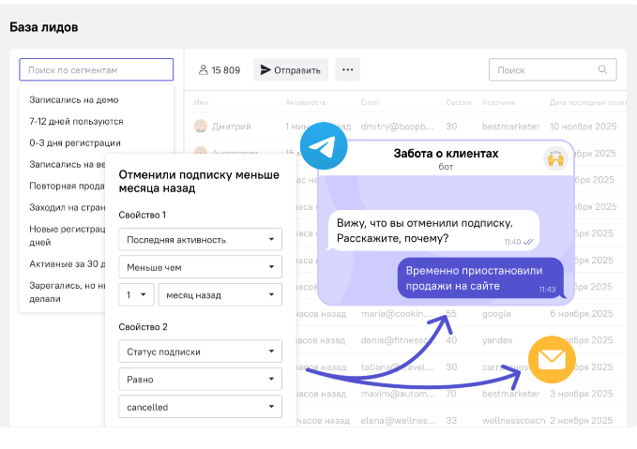637x449 pixels.
Task: Select segment starting with Заходил на стран
Action: coord(67,207)
